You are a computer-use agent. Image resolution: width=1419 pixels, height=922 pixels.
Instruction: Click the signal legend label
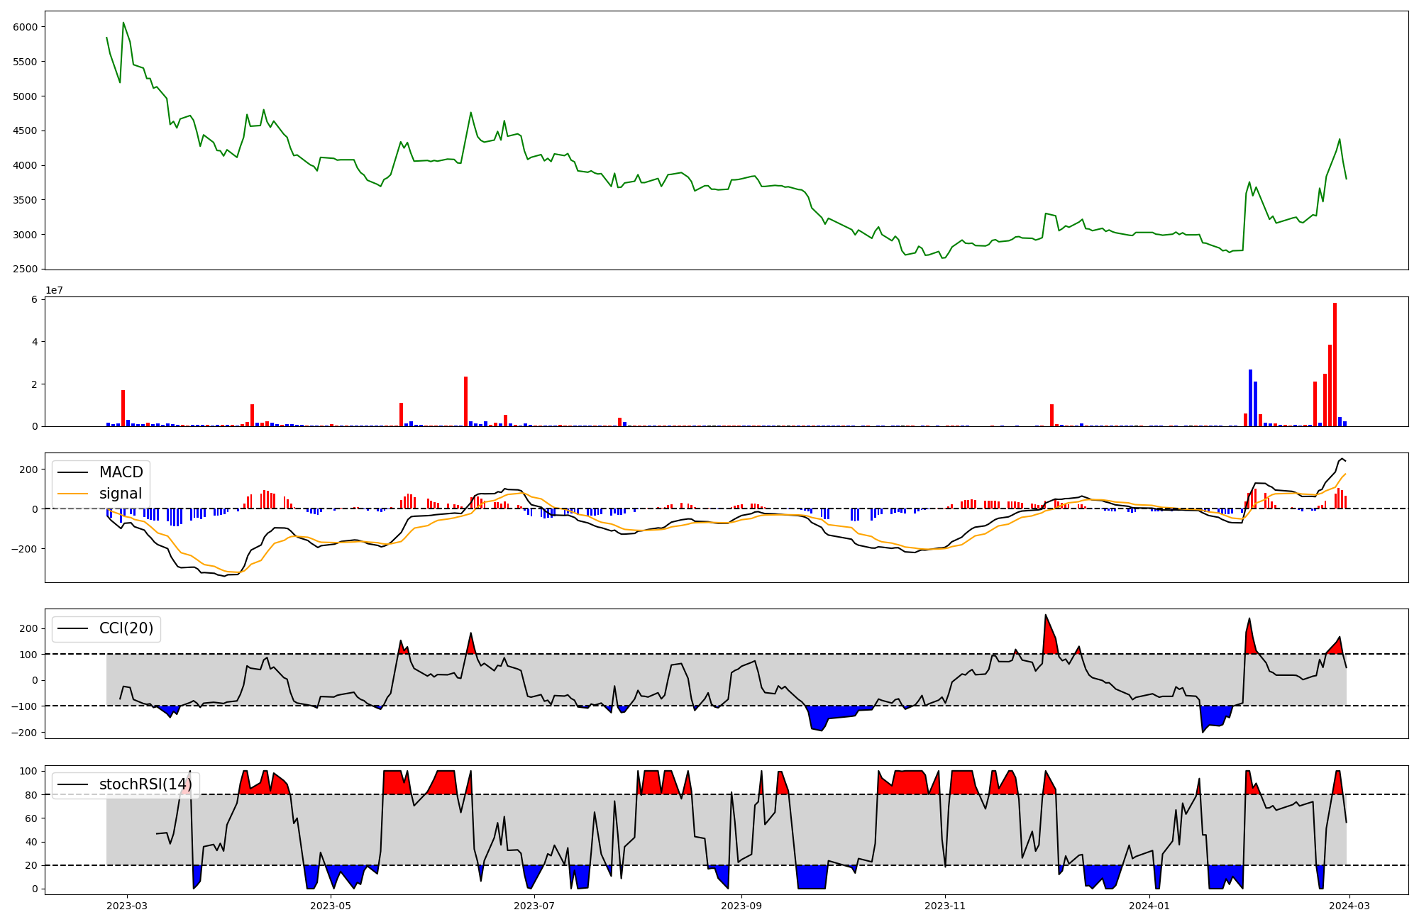(120, 494)
